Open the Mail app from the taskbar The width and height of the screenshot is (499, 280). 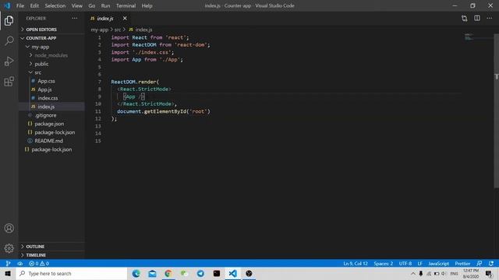[153, 273]
